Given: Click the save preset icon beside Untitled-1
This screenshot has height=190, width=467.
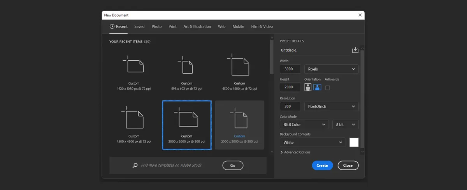Looking at the screenshot, I should [355, 50].
